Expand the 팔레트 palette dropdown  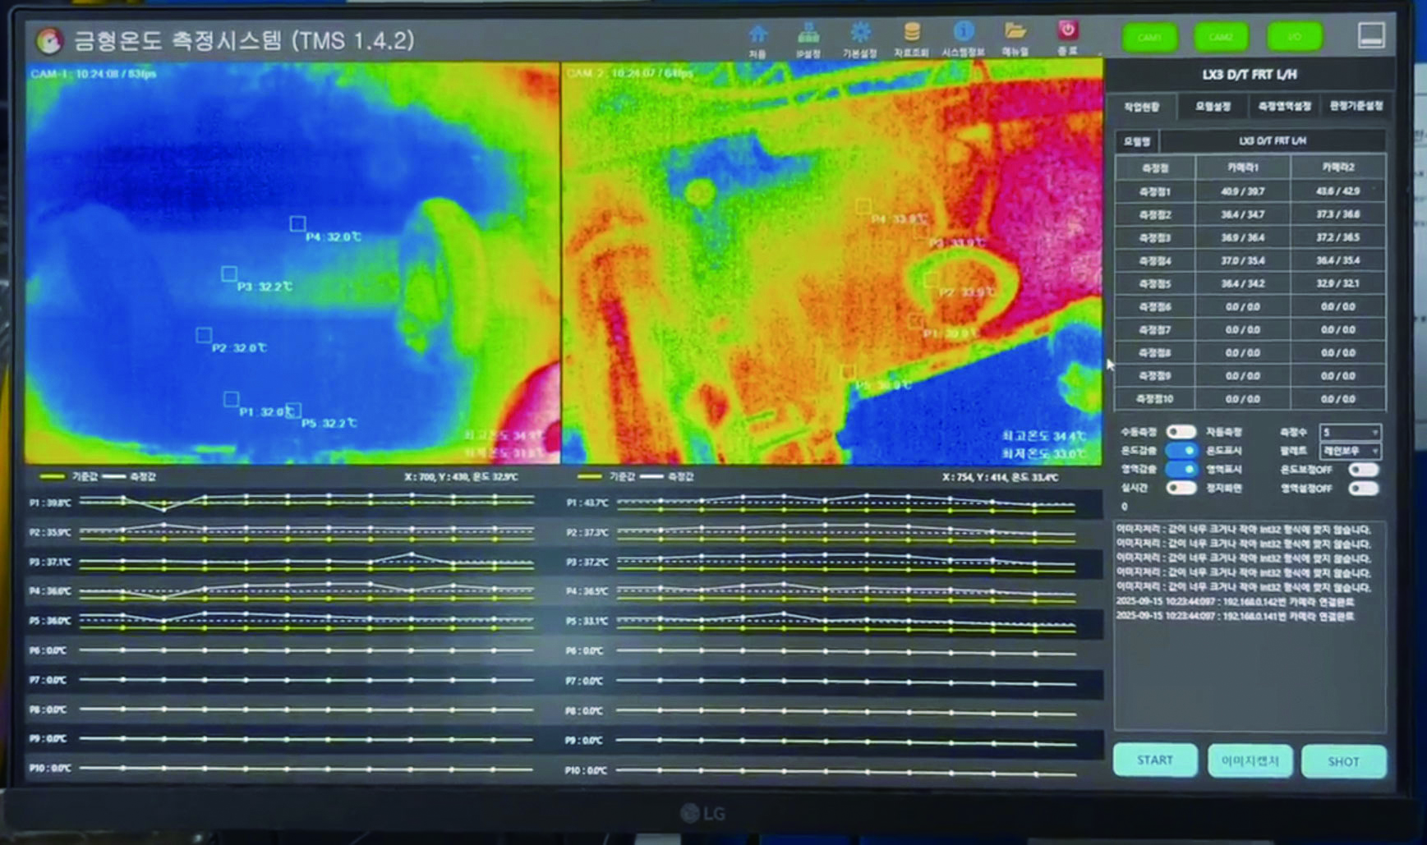point(1350,451)
